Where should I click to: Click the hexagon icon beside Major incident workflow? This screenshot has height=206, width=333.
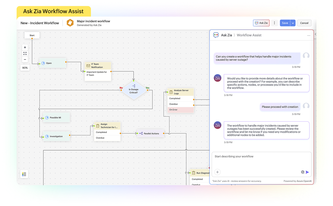pos(70,23)
